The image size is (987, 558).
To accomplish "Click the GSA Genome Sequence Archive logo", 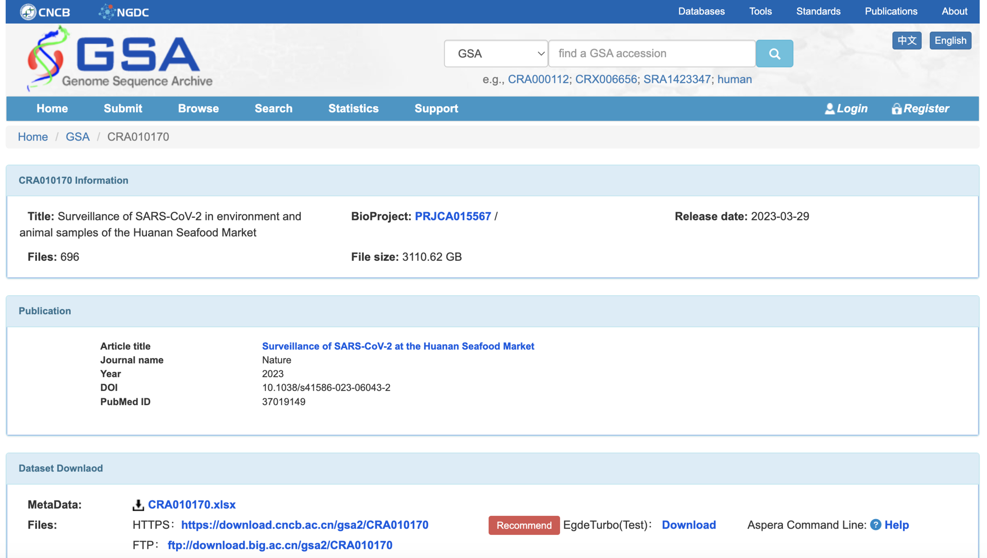I will [120, 59].
